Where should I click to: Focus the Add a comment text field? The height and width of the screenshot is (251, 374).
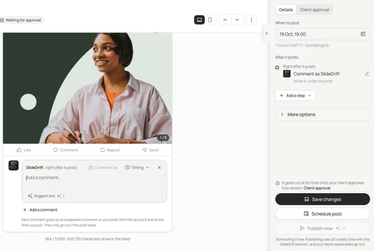tap(94, 178)
